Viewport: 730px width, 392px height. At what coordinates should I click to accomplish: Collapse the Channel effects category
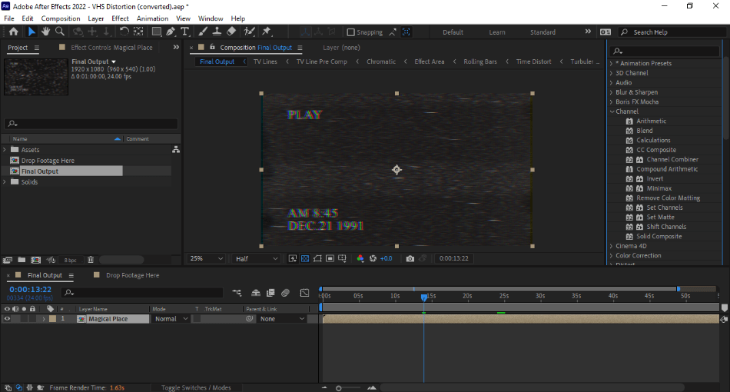click(x=612, y=111)
